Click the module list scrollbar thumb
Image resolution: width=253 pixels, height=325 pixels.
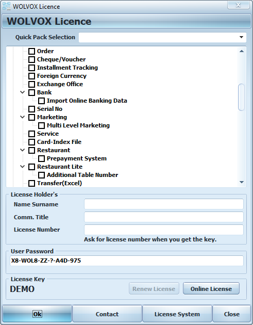tap(241, 97)
